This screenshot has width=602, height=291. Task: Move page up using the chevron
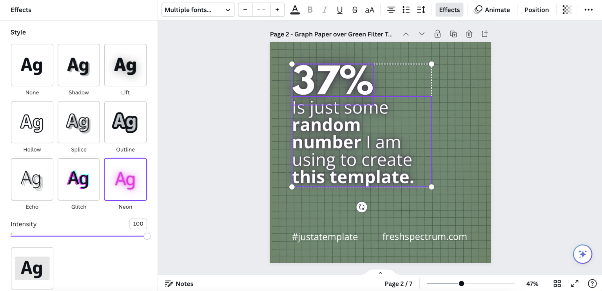[x=406, y=34]
